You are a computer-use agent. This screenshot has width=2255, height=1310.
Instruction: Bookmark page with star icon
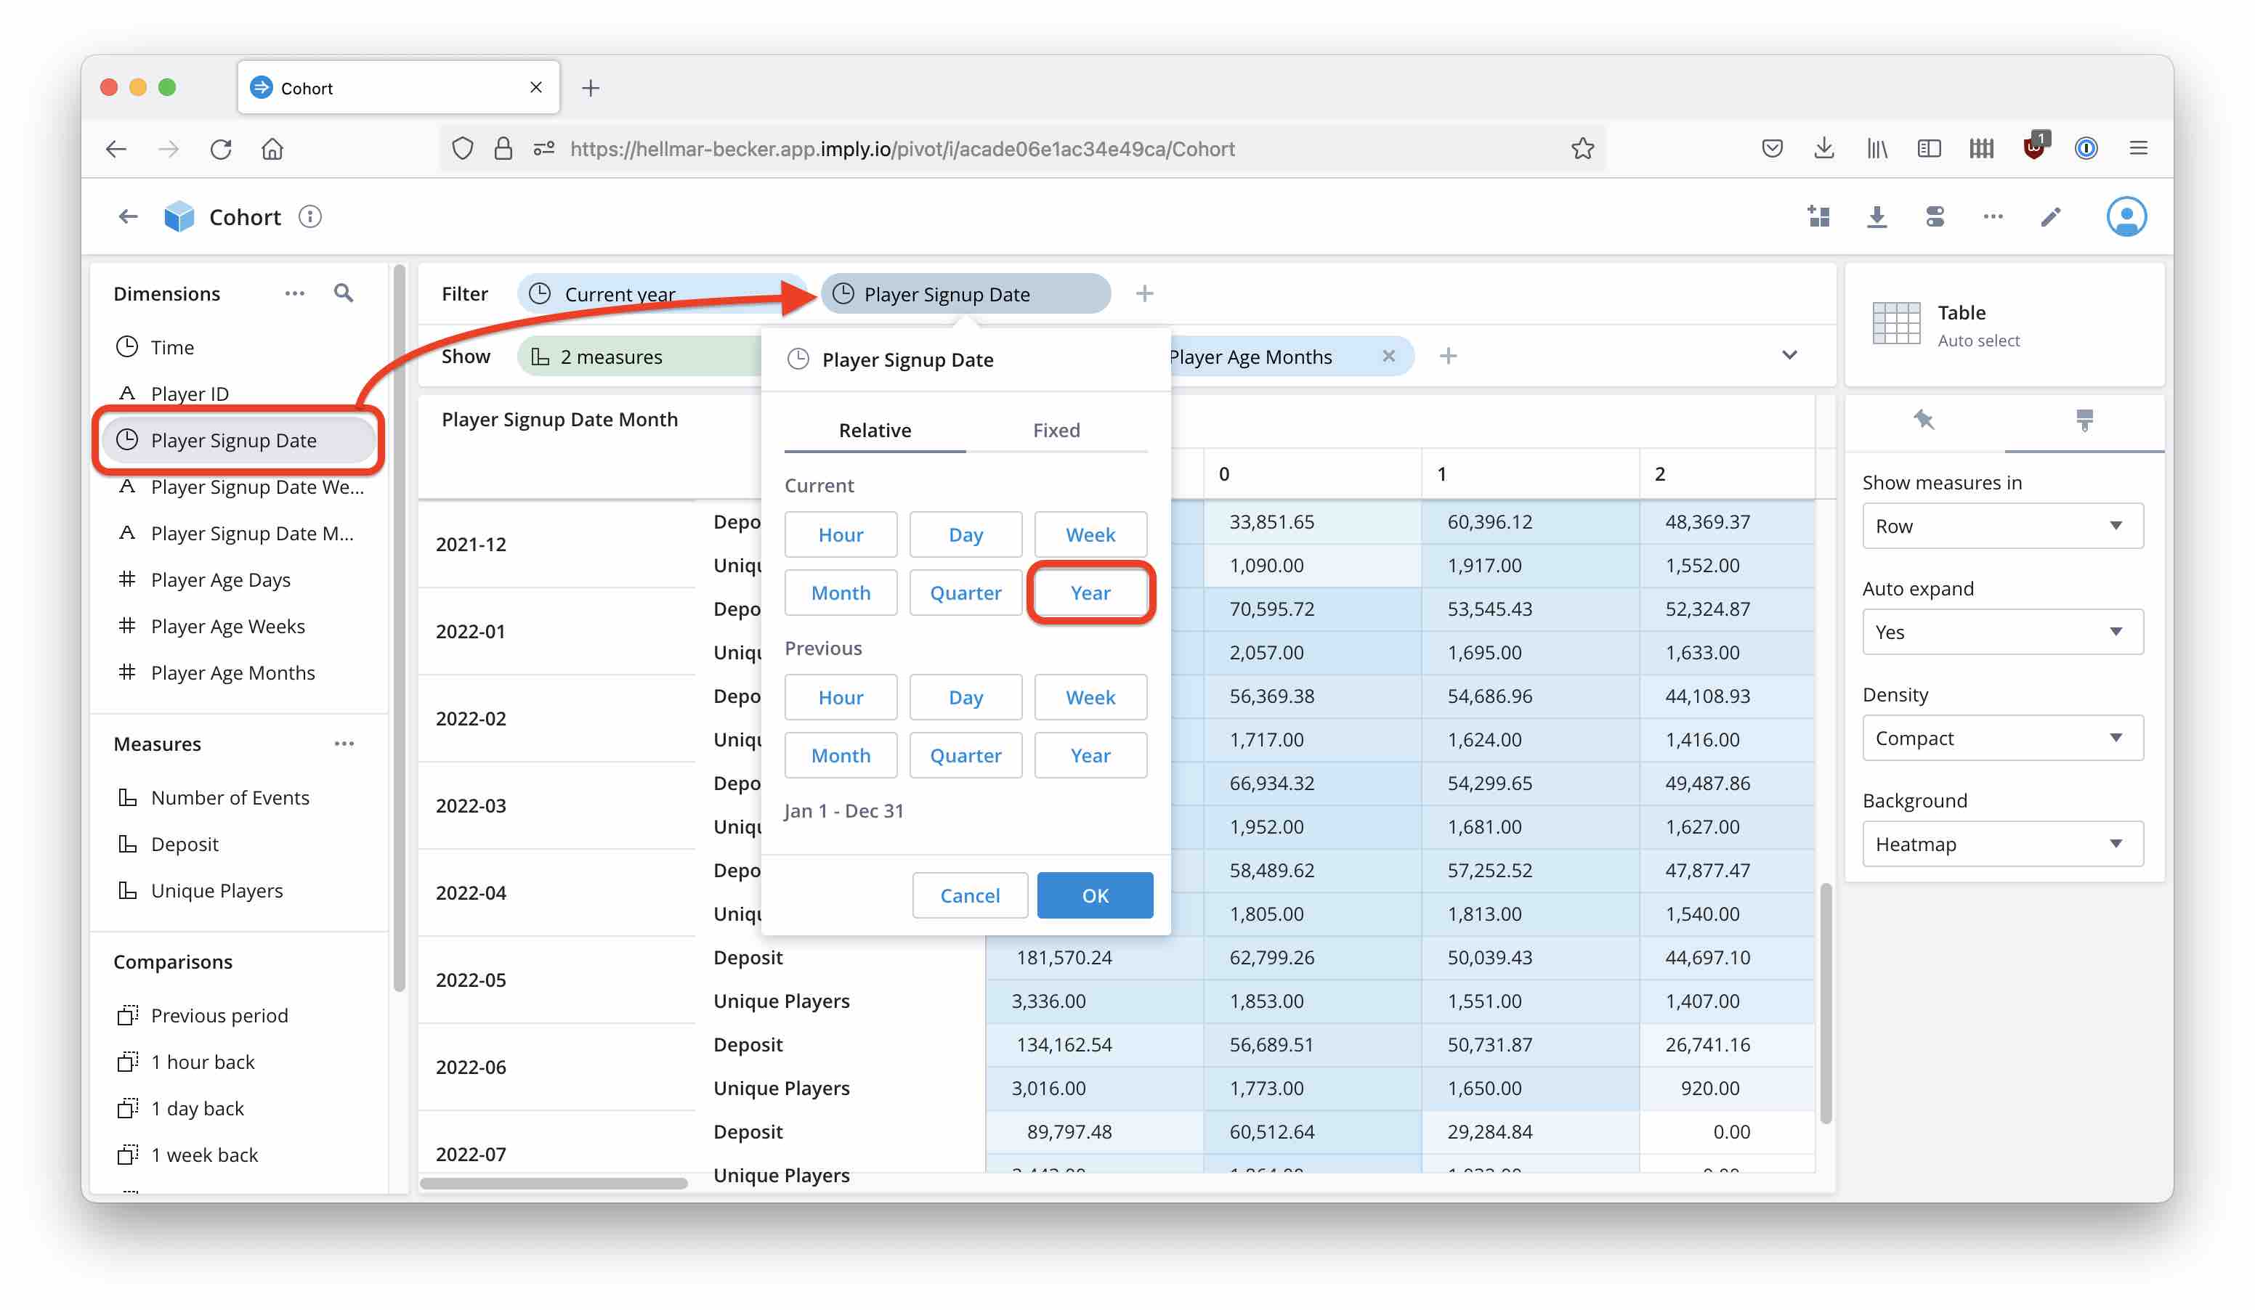(1582, 148)
